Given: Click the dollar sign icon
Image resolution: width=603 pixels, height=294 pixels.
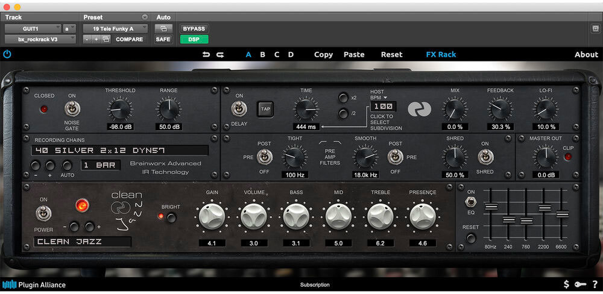Looking at the screenshot, I should 566,284.
